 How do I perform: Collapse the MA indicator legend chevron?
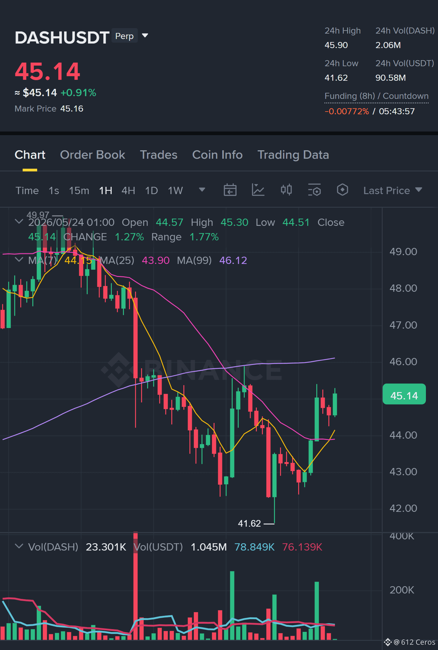[x=19, y=260]
